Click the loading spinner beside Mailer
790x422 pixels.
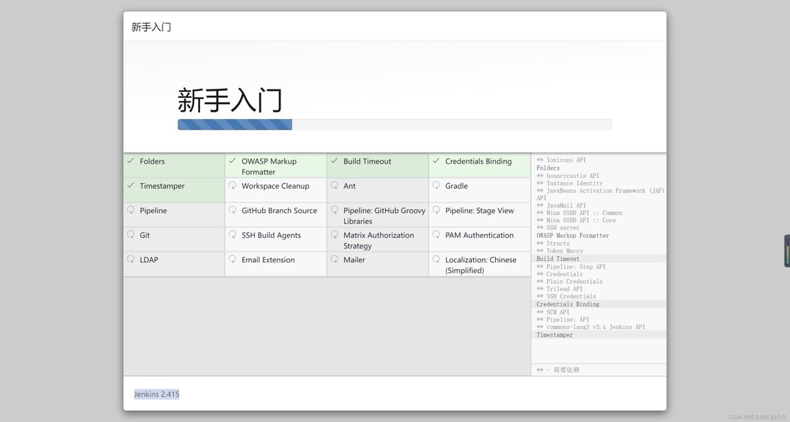tap(334, 260)
